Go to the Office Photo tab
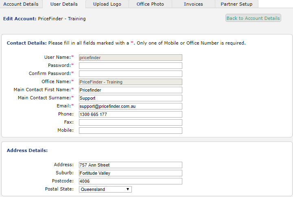This screenshot has width=293, height=197. point(150,4)
